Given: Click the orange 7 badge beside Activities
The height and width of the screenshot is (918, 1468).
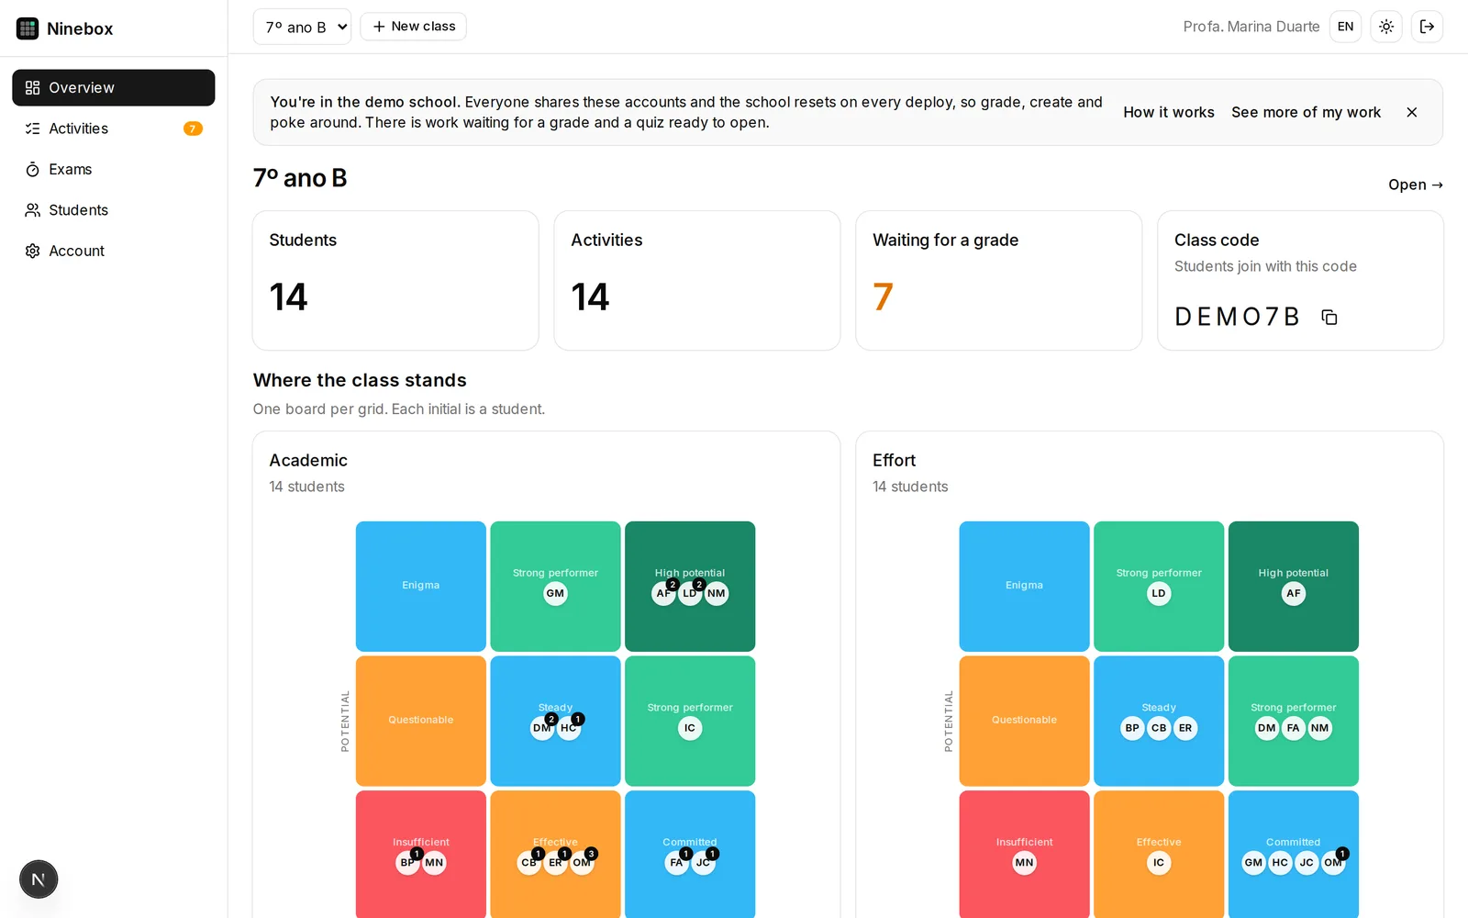Looking at the screenshot, I should coord(193,129).
